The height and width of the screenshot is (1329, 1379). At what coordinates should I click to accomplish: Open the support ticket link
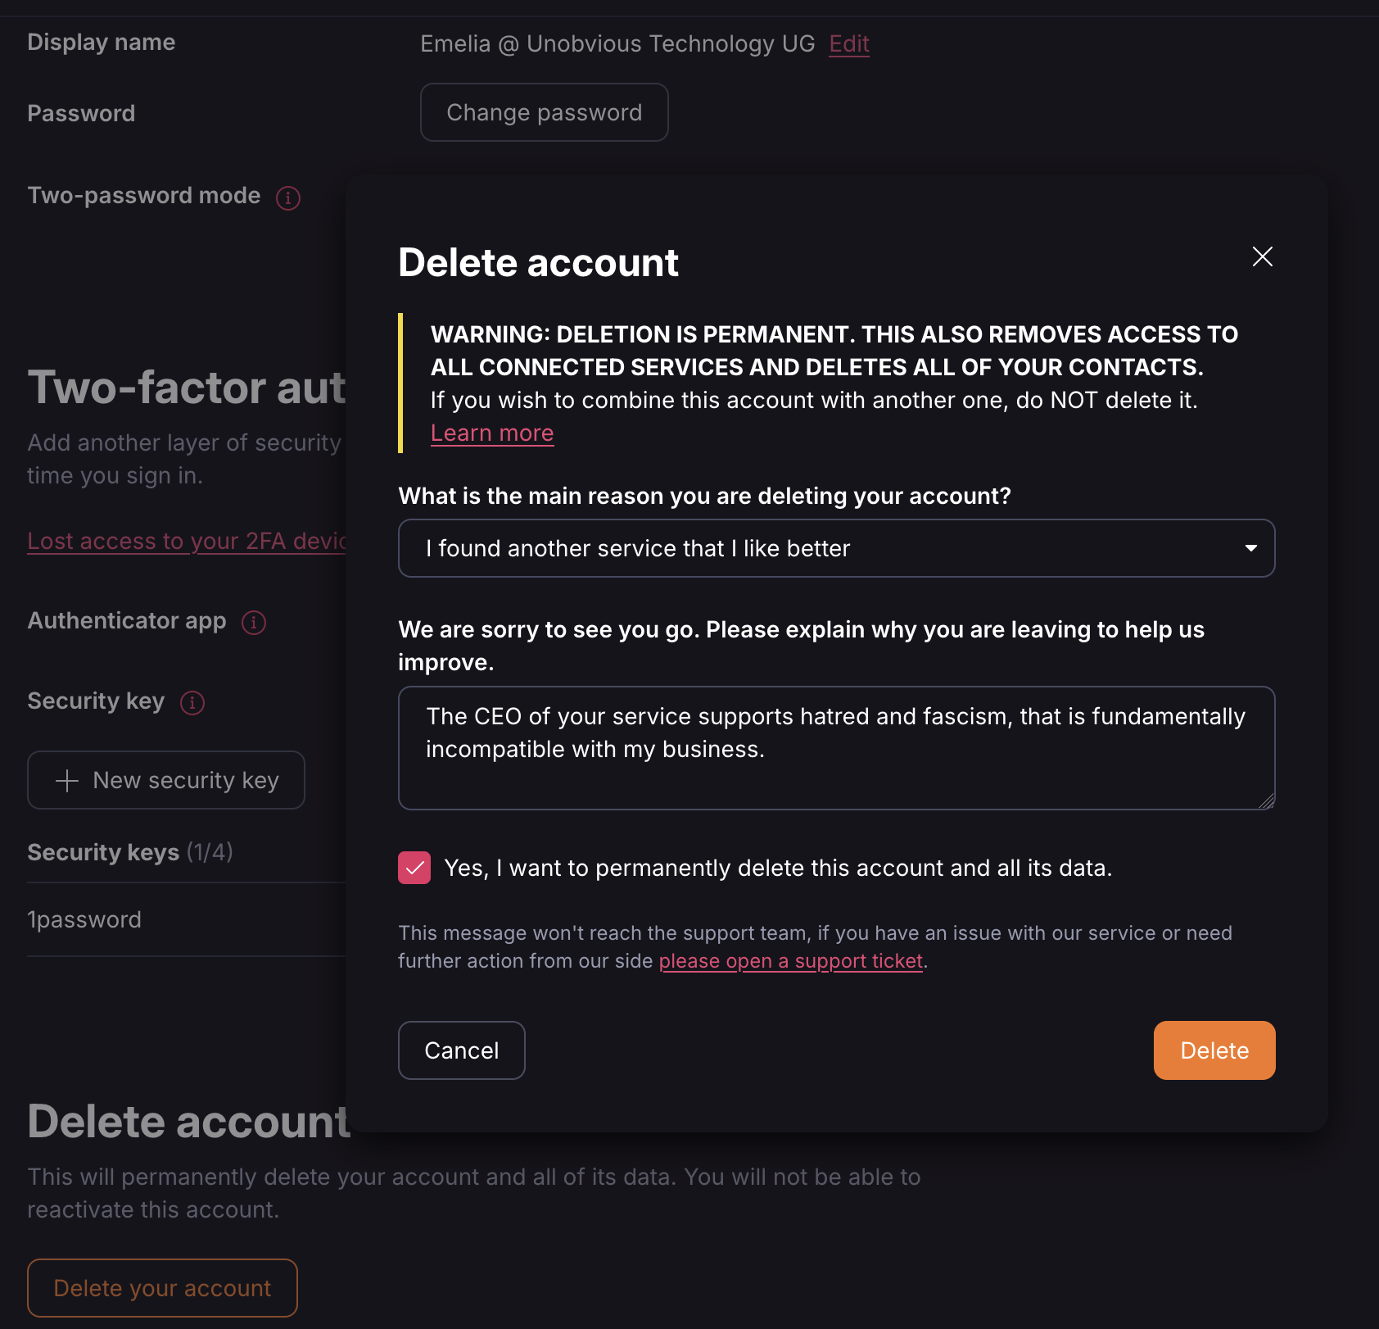(x=790, y=961)
